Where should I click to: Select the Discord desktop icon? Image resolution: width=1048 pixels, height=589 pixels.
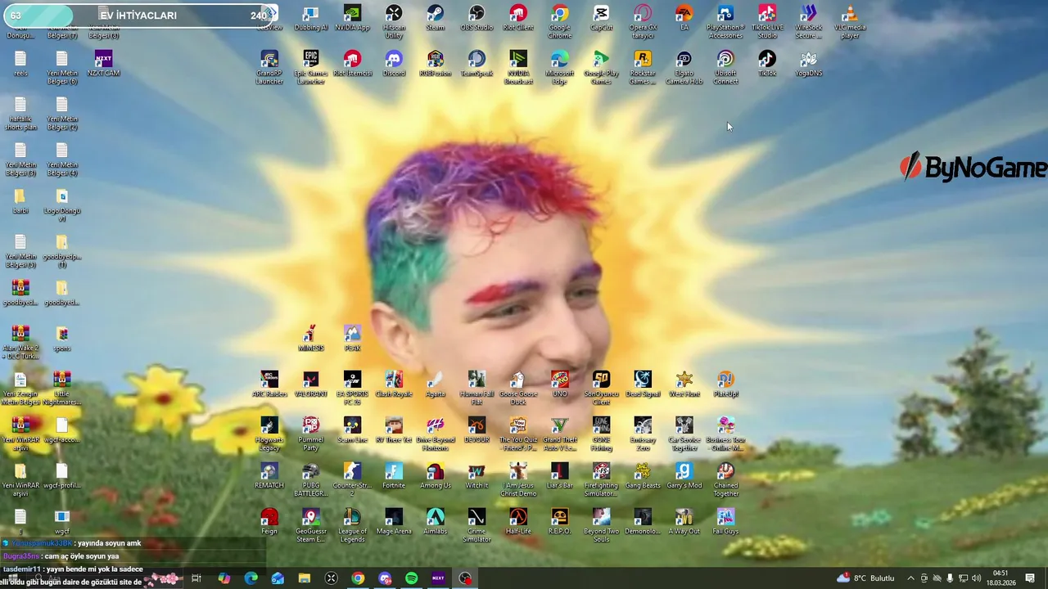click(394, 64)
